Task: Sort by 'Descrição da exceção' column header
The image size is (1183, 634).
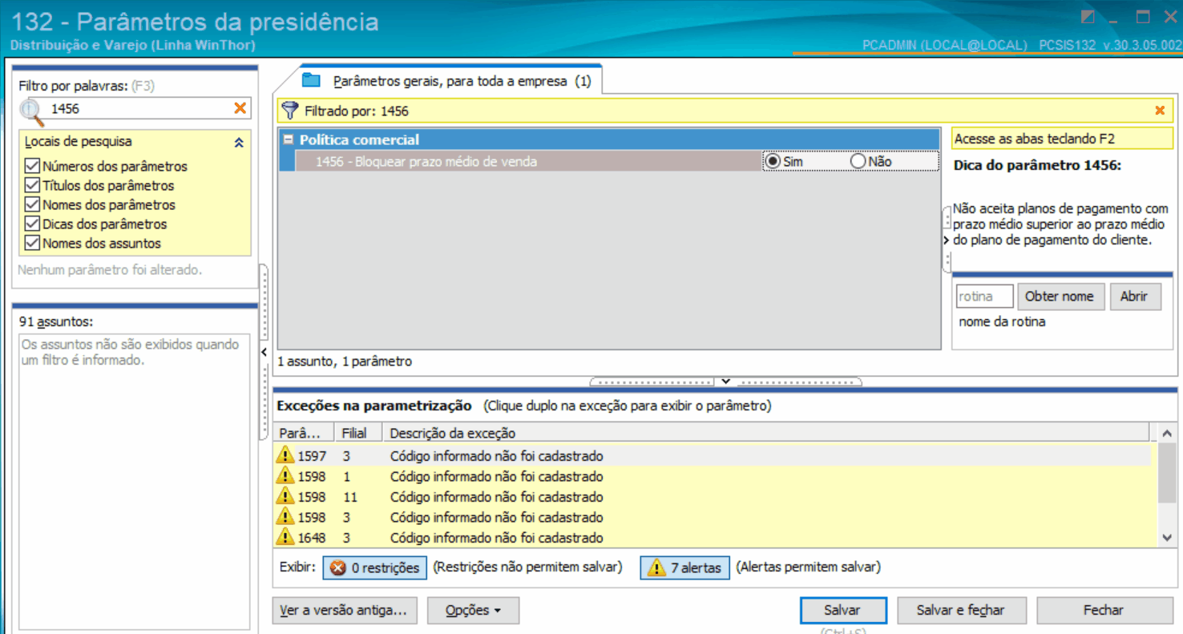Action: 765,434
